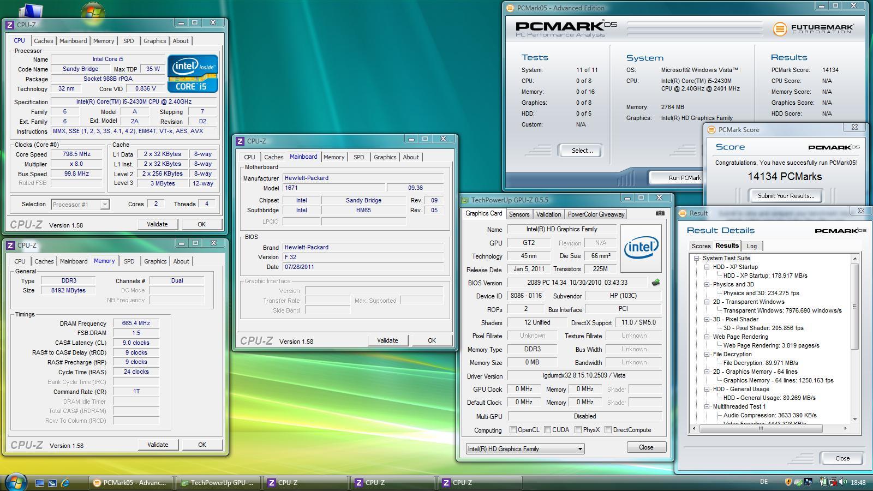873x491 pixels.
Task: Switch to Caches tab in top CPU-Z window
Action: click(x=43, y=41)
